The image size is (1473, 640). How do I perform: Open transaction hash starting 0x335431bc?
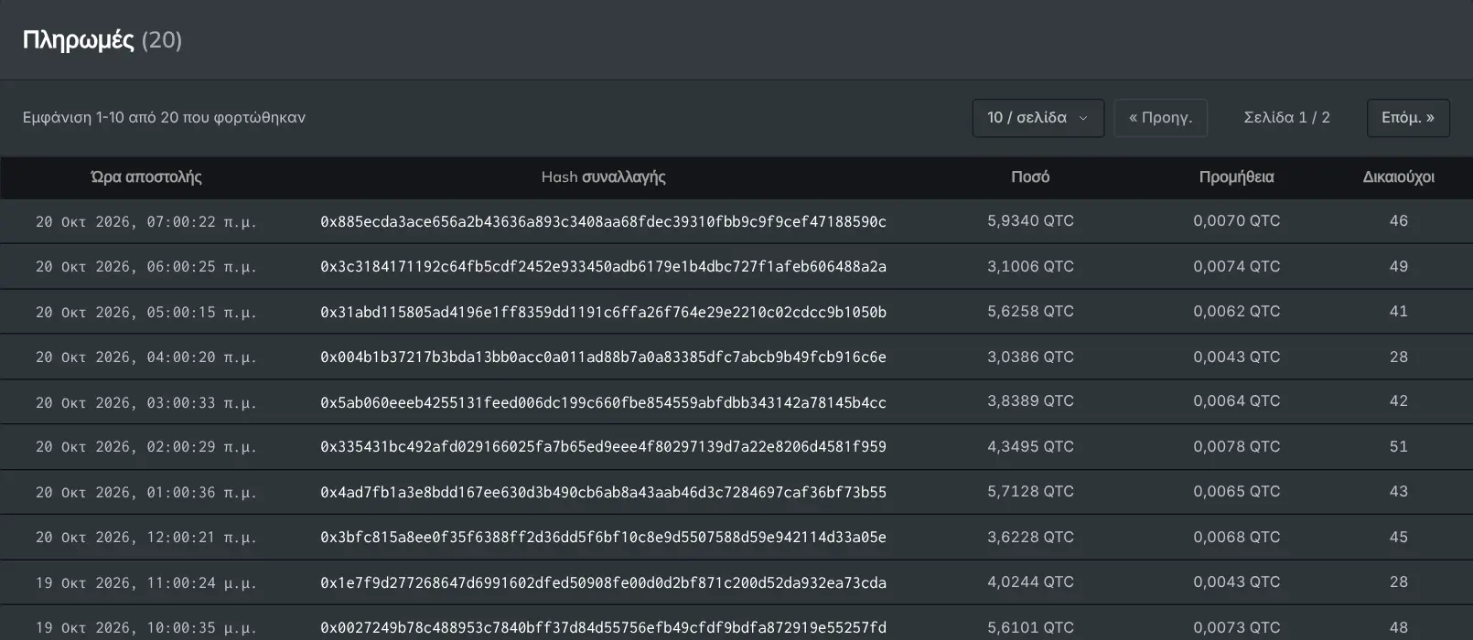(603, 447)
